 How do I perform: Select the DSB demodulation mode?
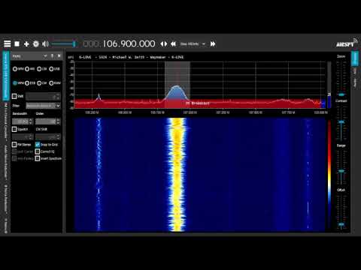point(30,83)
